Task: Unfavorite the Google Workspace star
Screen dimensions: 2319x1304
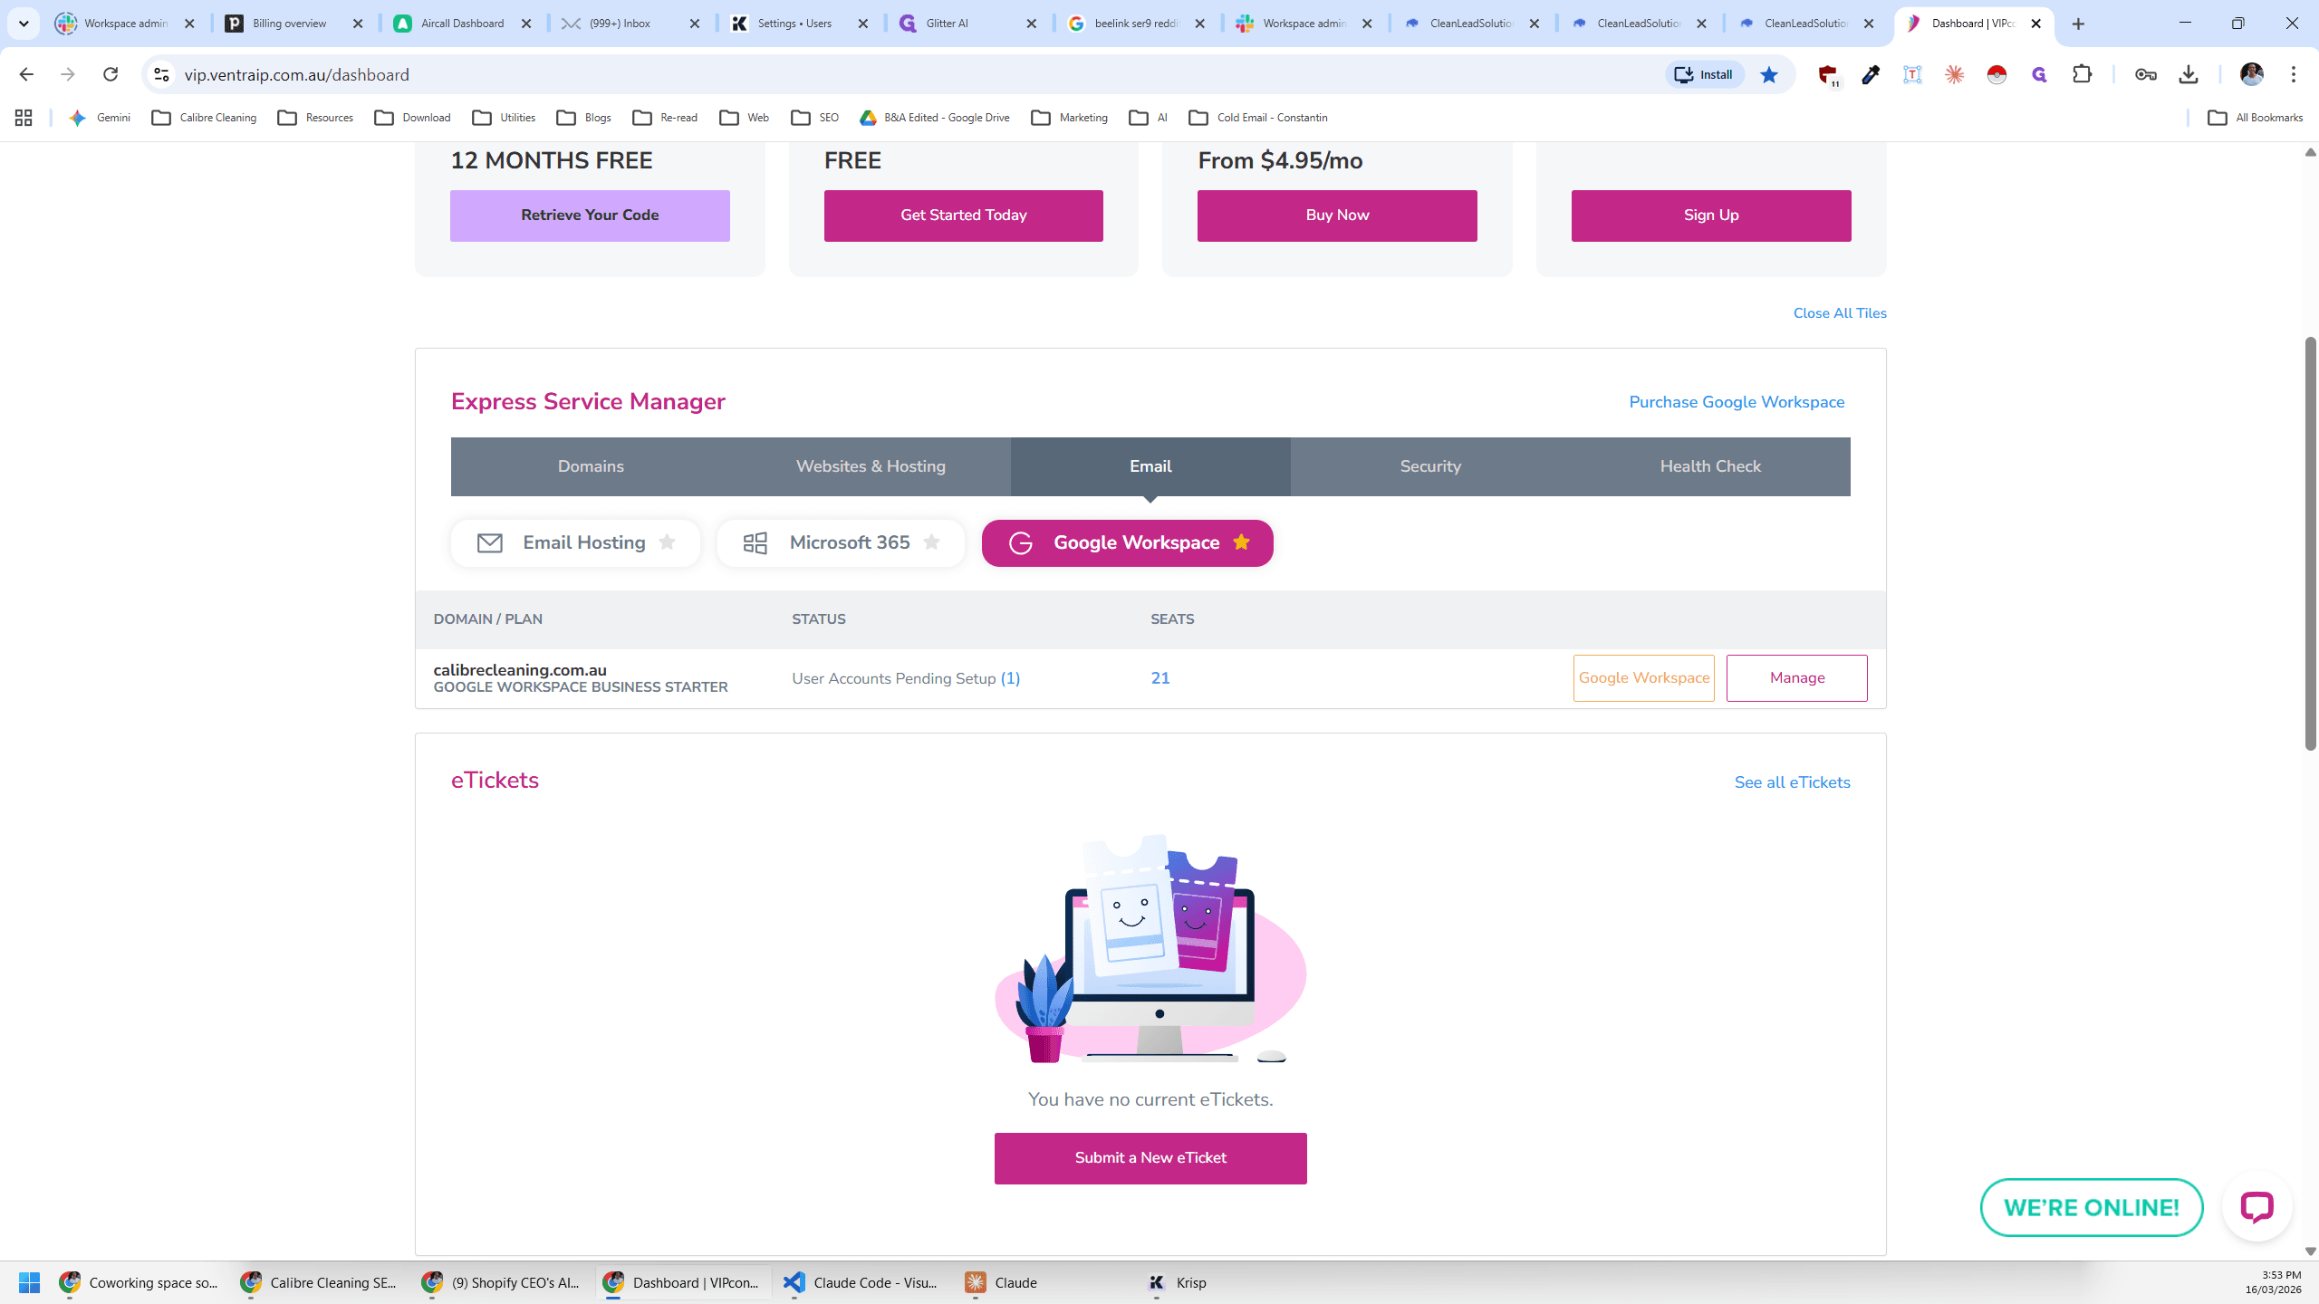Action: (x=1241, y=542)
